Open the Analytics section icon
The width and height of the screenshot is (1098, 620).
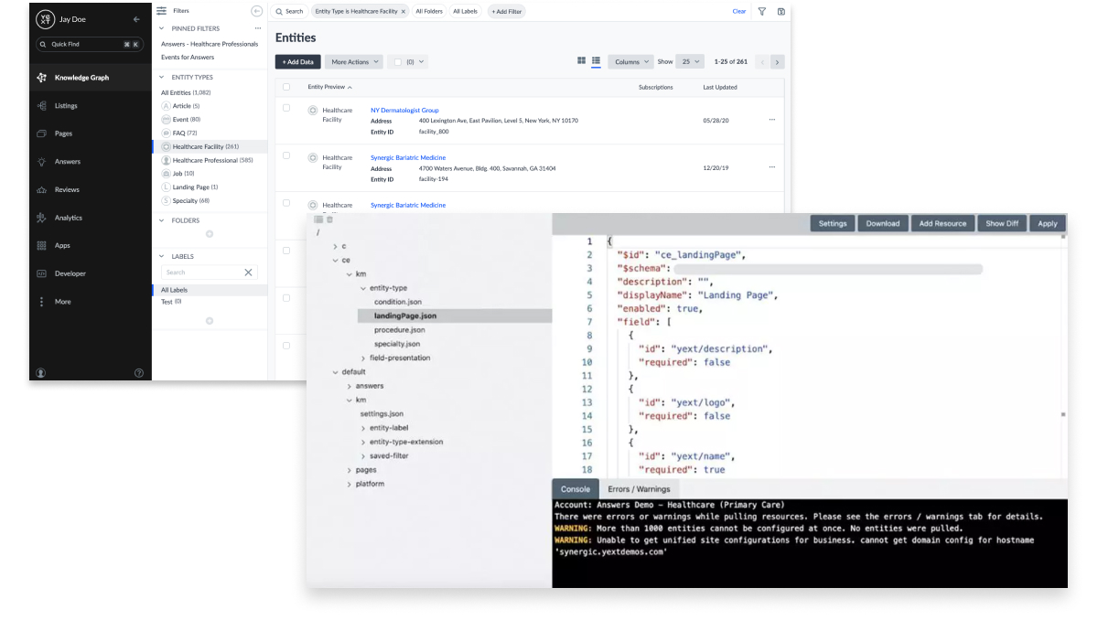tap(41, 218)
